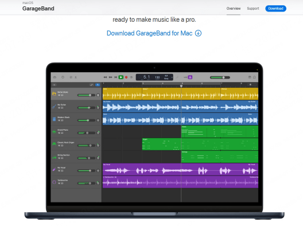Select the green Piano MIDI region
This screenshot has width=303, height=226.
click(x=220, y=131)
